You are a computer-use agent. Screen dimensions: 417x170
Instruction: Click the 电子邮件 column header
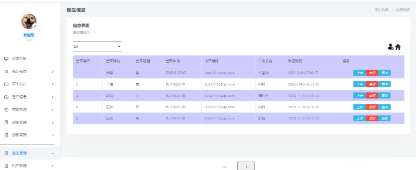click(x=212, y=61)
